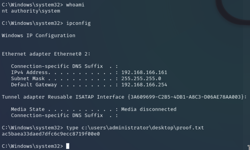Click the subnet mask value 255.255.255.0
Image resolution: width=250 pixels, height=150 pixels.
(141, 79)
